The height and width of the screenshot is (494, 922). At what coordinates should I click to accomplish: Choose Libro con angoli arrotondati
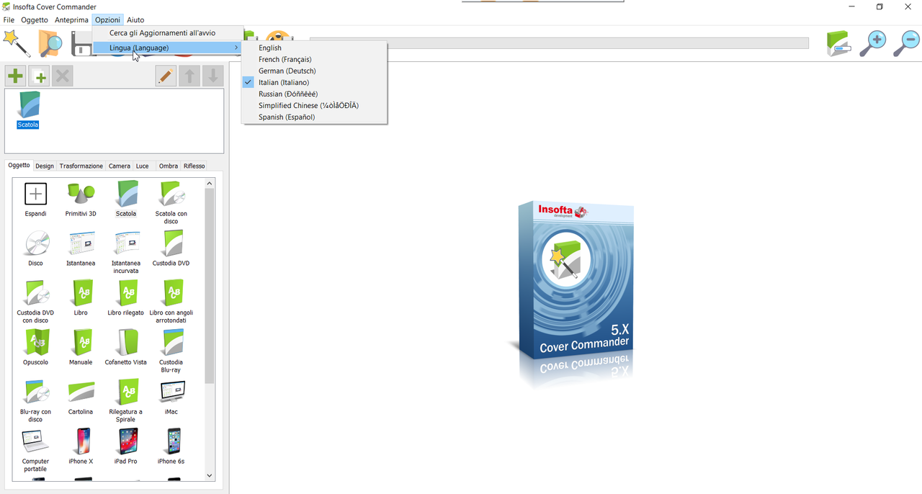click(x=171, y=302)
